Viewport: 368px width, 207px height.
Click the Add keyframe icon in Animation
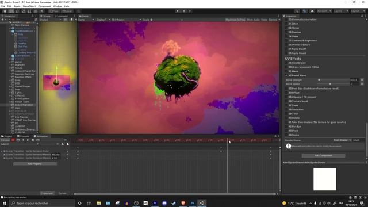63,144
